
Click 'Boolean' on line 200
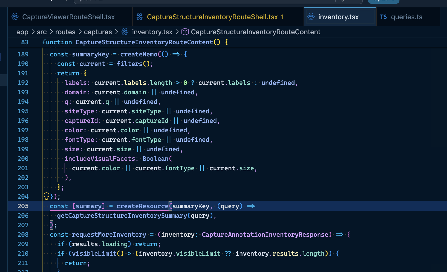tap(155, 159)
